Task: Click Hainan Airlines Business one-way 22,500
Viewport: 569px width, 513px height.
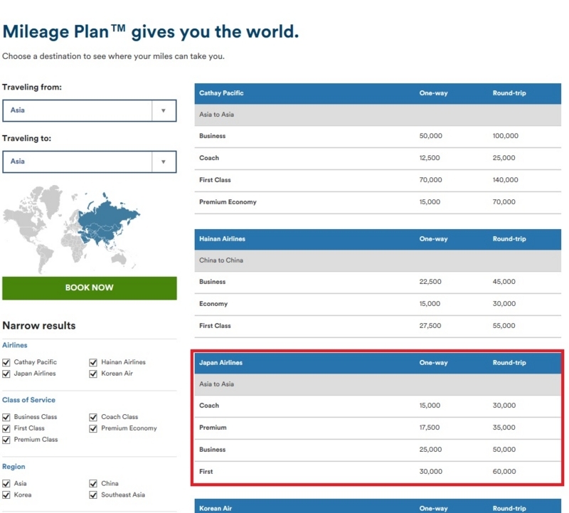Action: pos(430,282)
